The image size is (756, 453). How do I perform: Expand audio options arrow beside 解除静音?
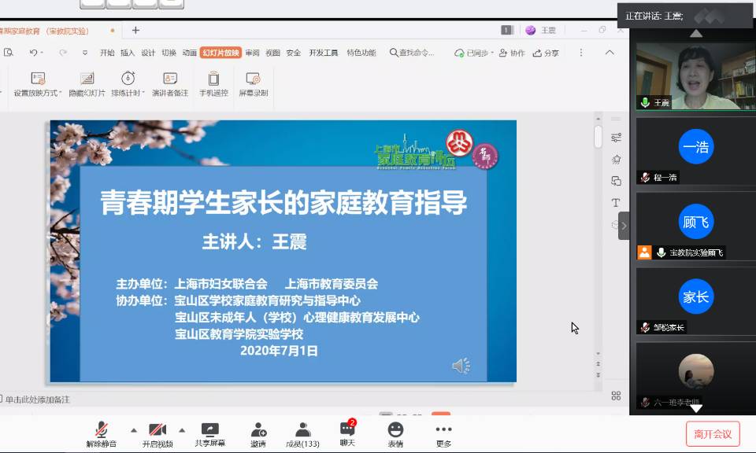pos(133,430)
